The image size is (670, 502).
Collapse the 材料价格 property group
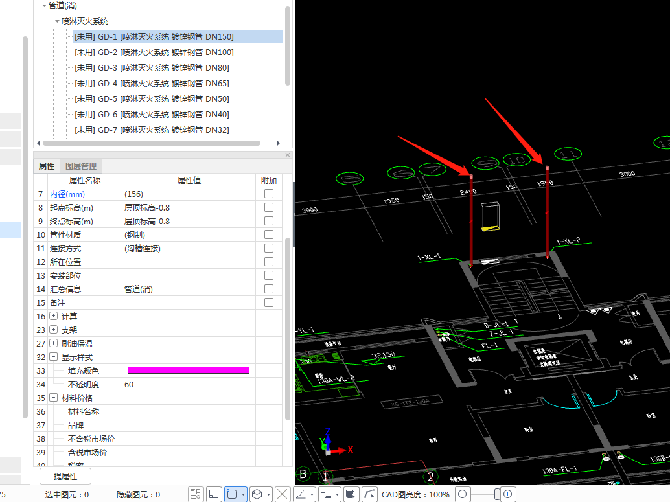tap(53, 398)
